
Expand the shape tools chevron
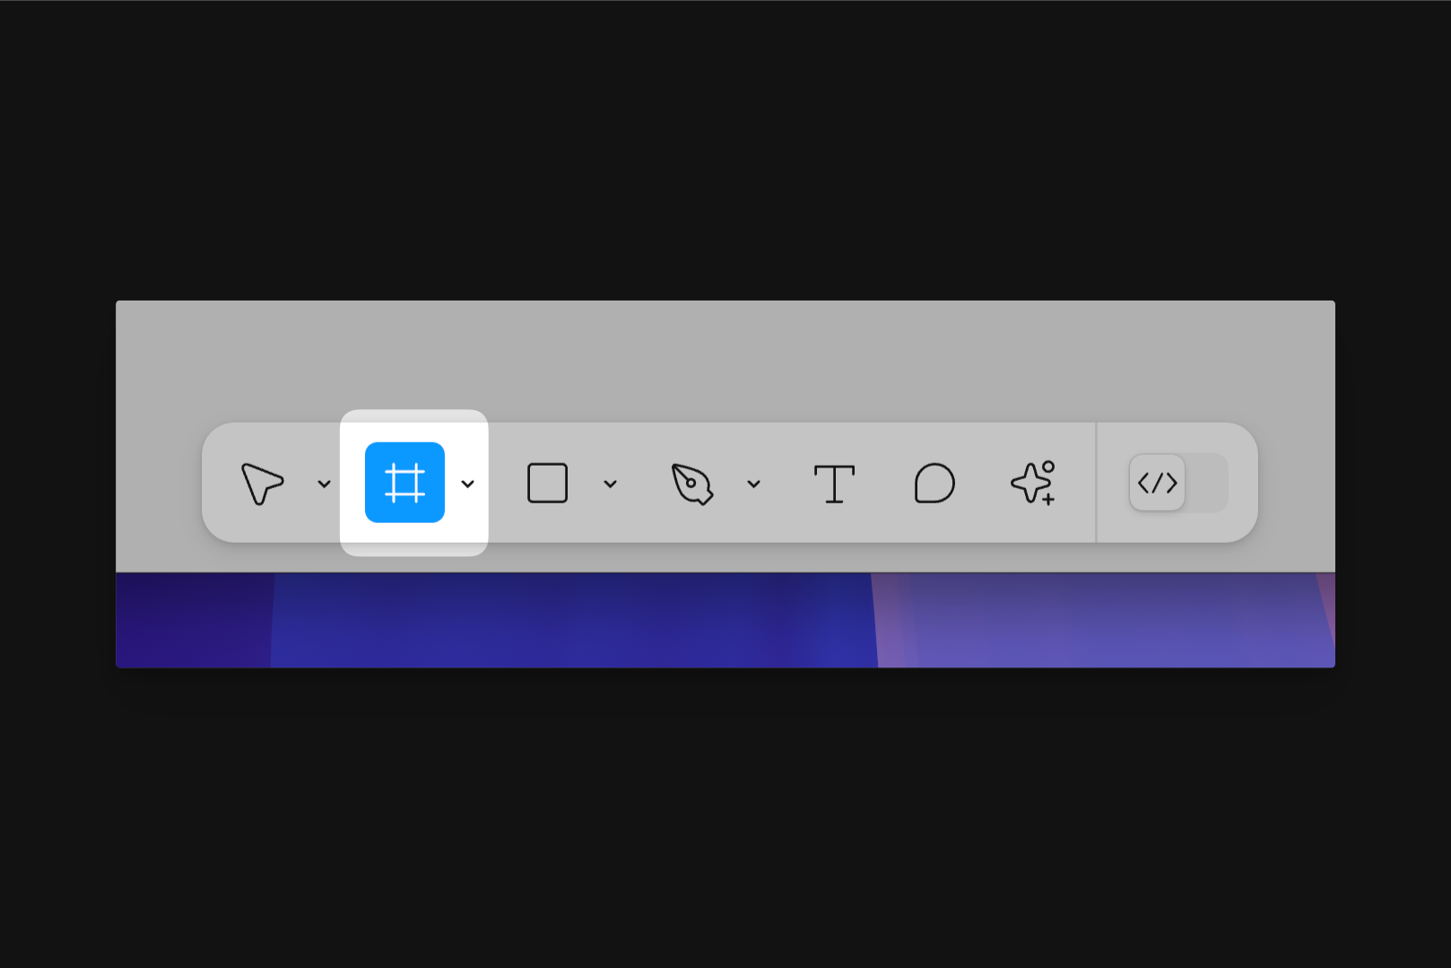point(610,484)
